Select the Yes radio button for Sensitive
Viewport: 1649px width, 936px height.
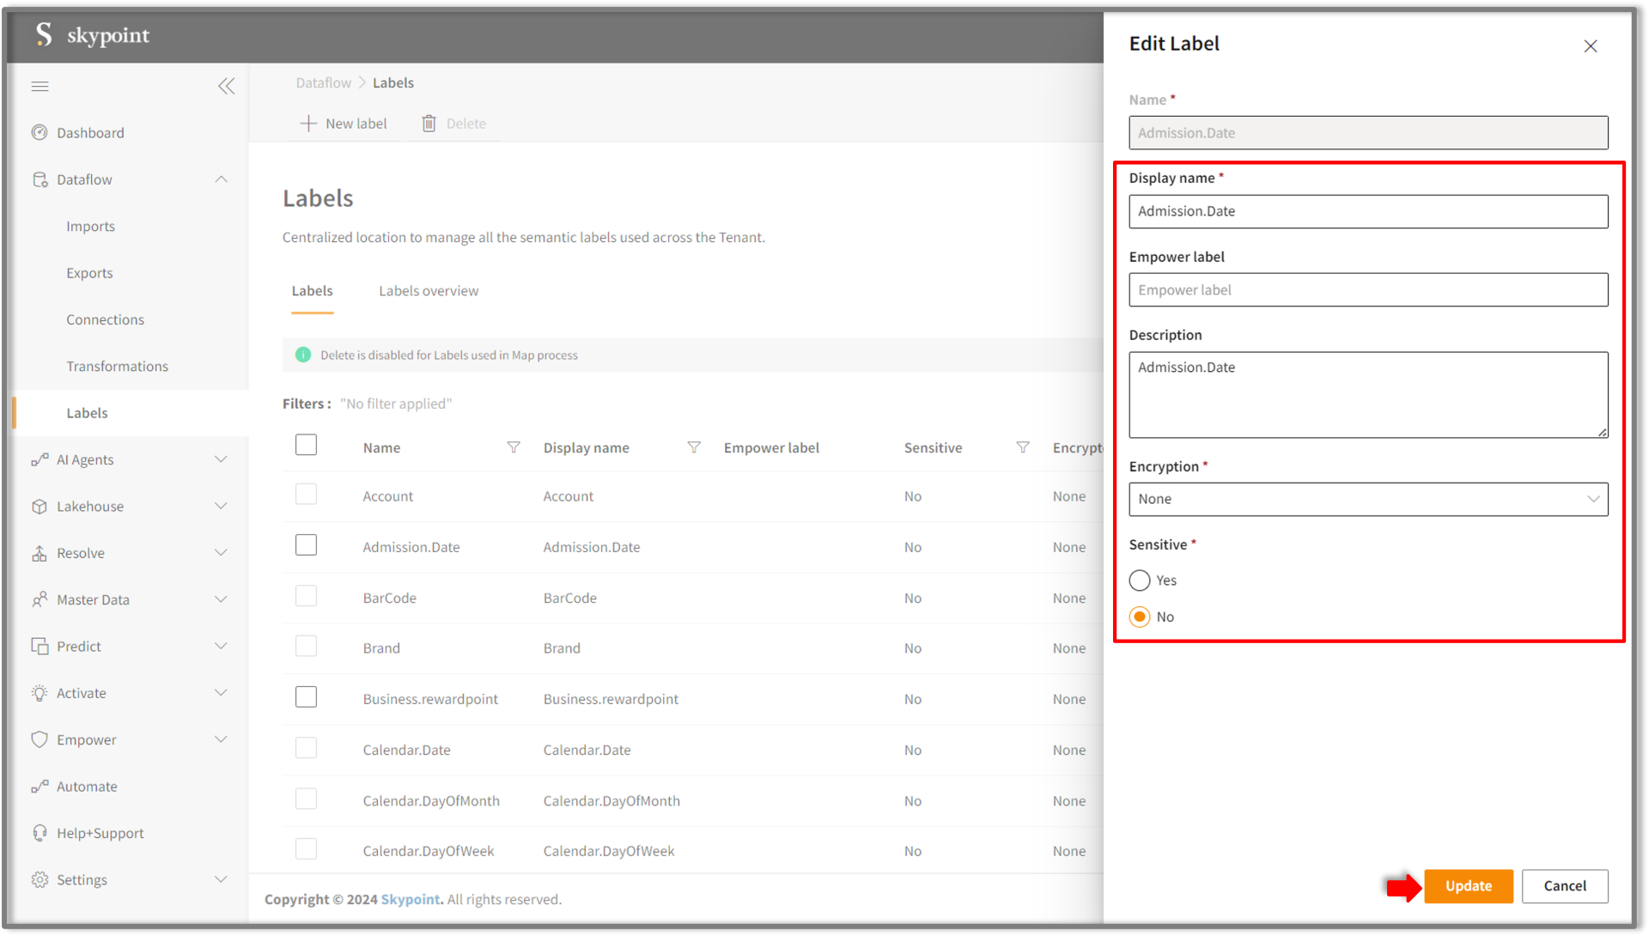1138,580
